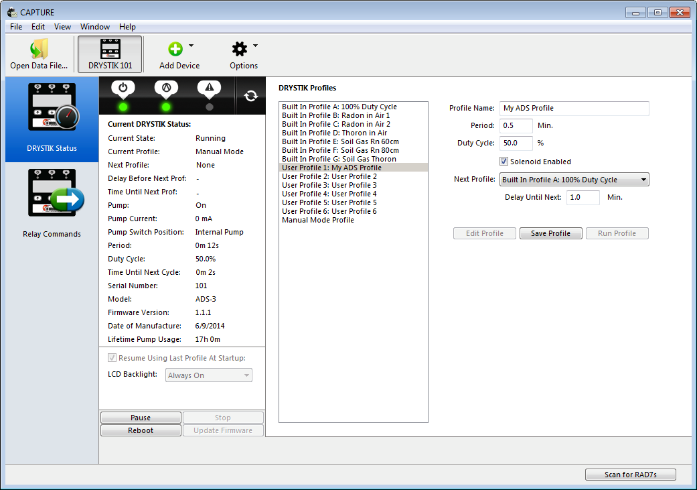
Task: Open the Window menu
Action: [94, 27]
